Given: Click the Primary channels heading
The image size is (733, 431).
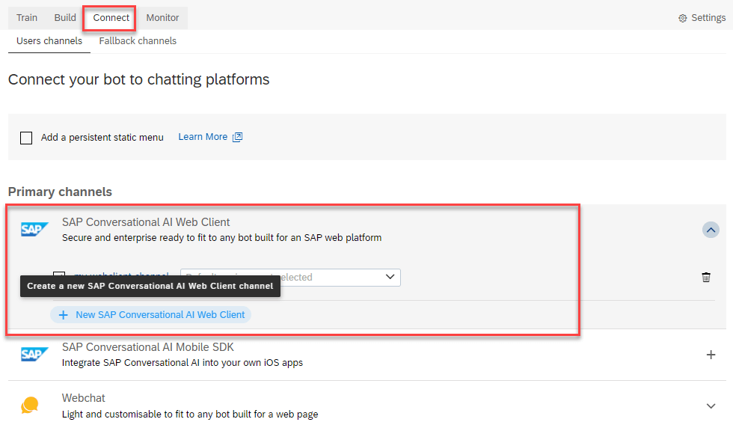Looking at the screenshot, I should click(x=60, y=192).
